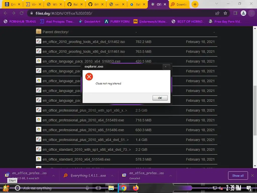Image resolution: width=257 pixels, height=193 pixels.
Task: Close the 'fat' tab
Action: [x=144, y=5]
